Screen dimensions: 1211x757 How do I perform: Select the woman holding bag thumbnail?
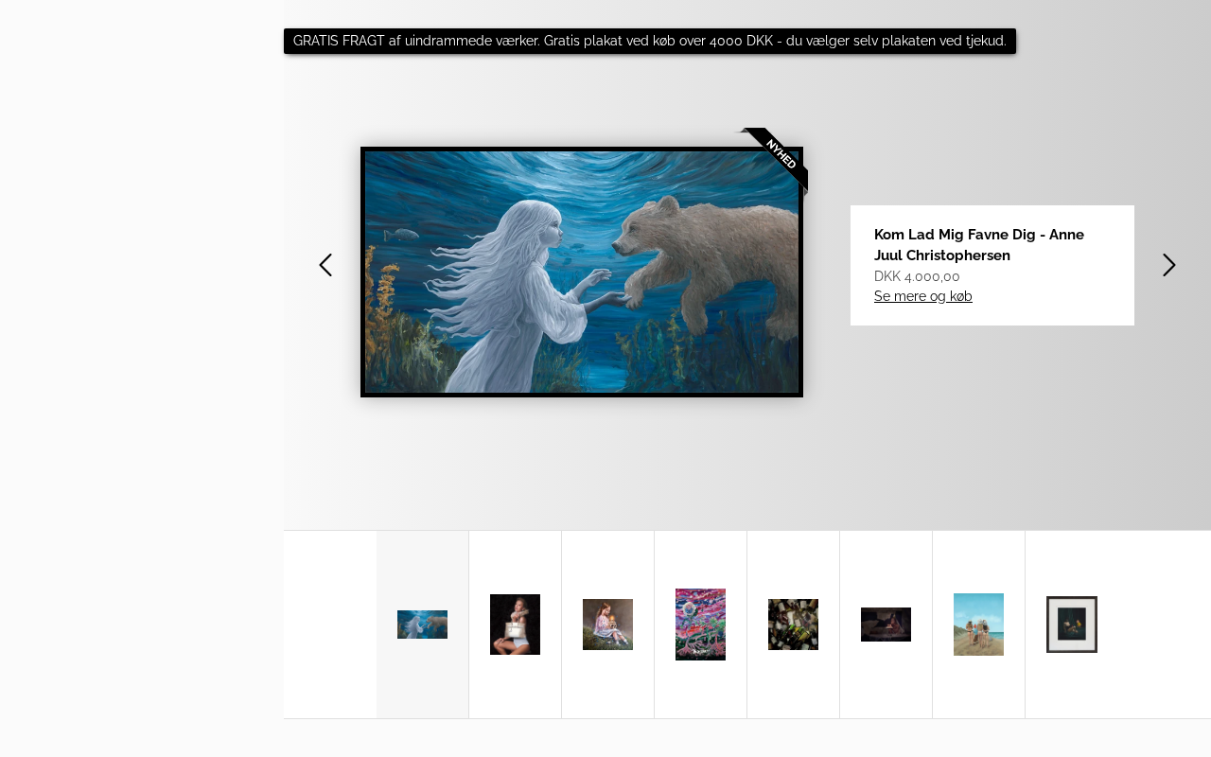515,625
